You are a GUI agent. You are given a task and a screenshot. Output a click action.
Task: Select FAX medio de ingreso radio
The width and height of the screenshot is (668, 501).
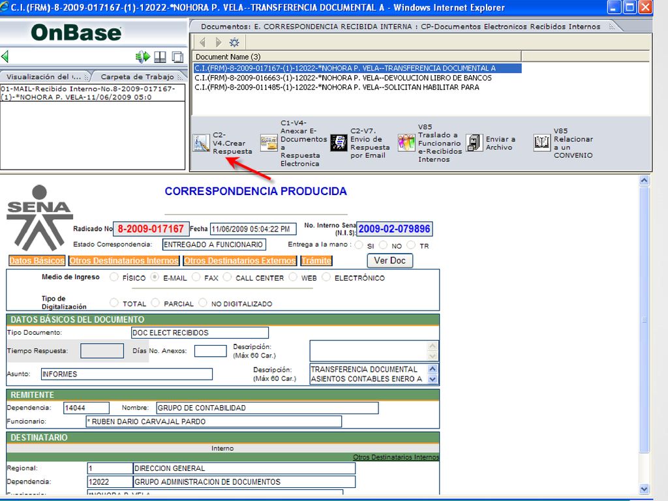pos(196,277)
